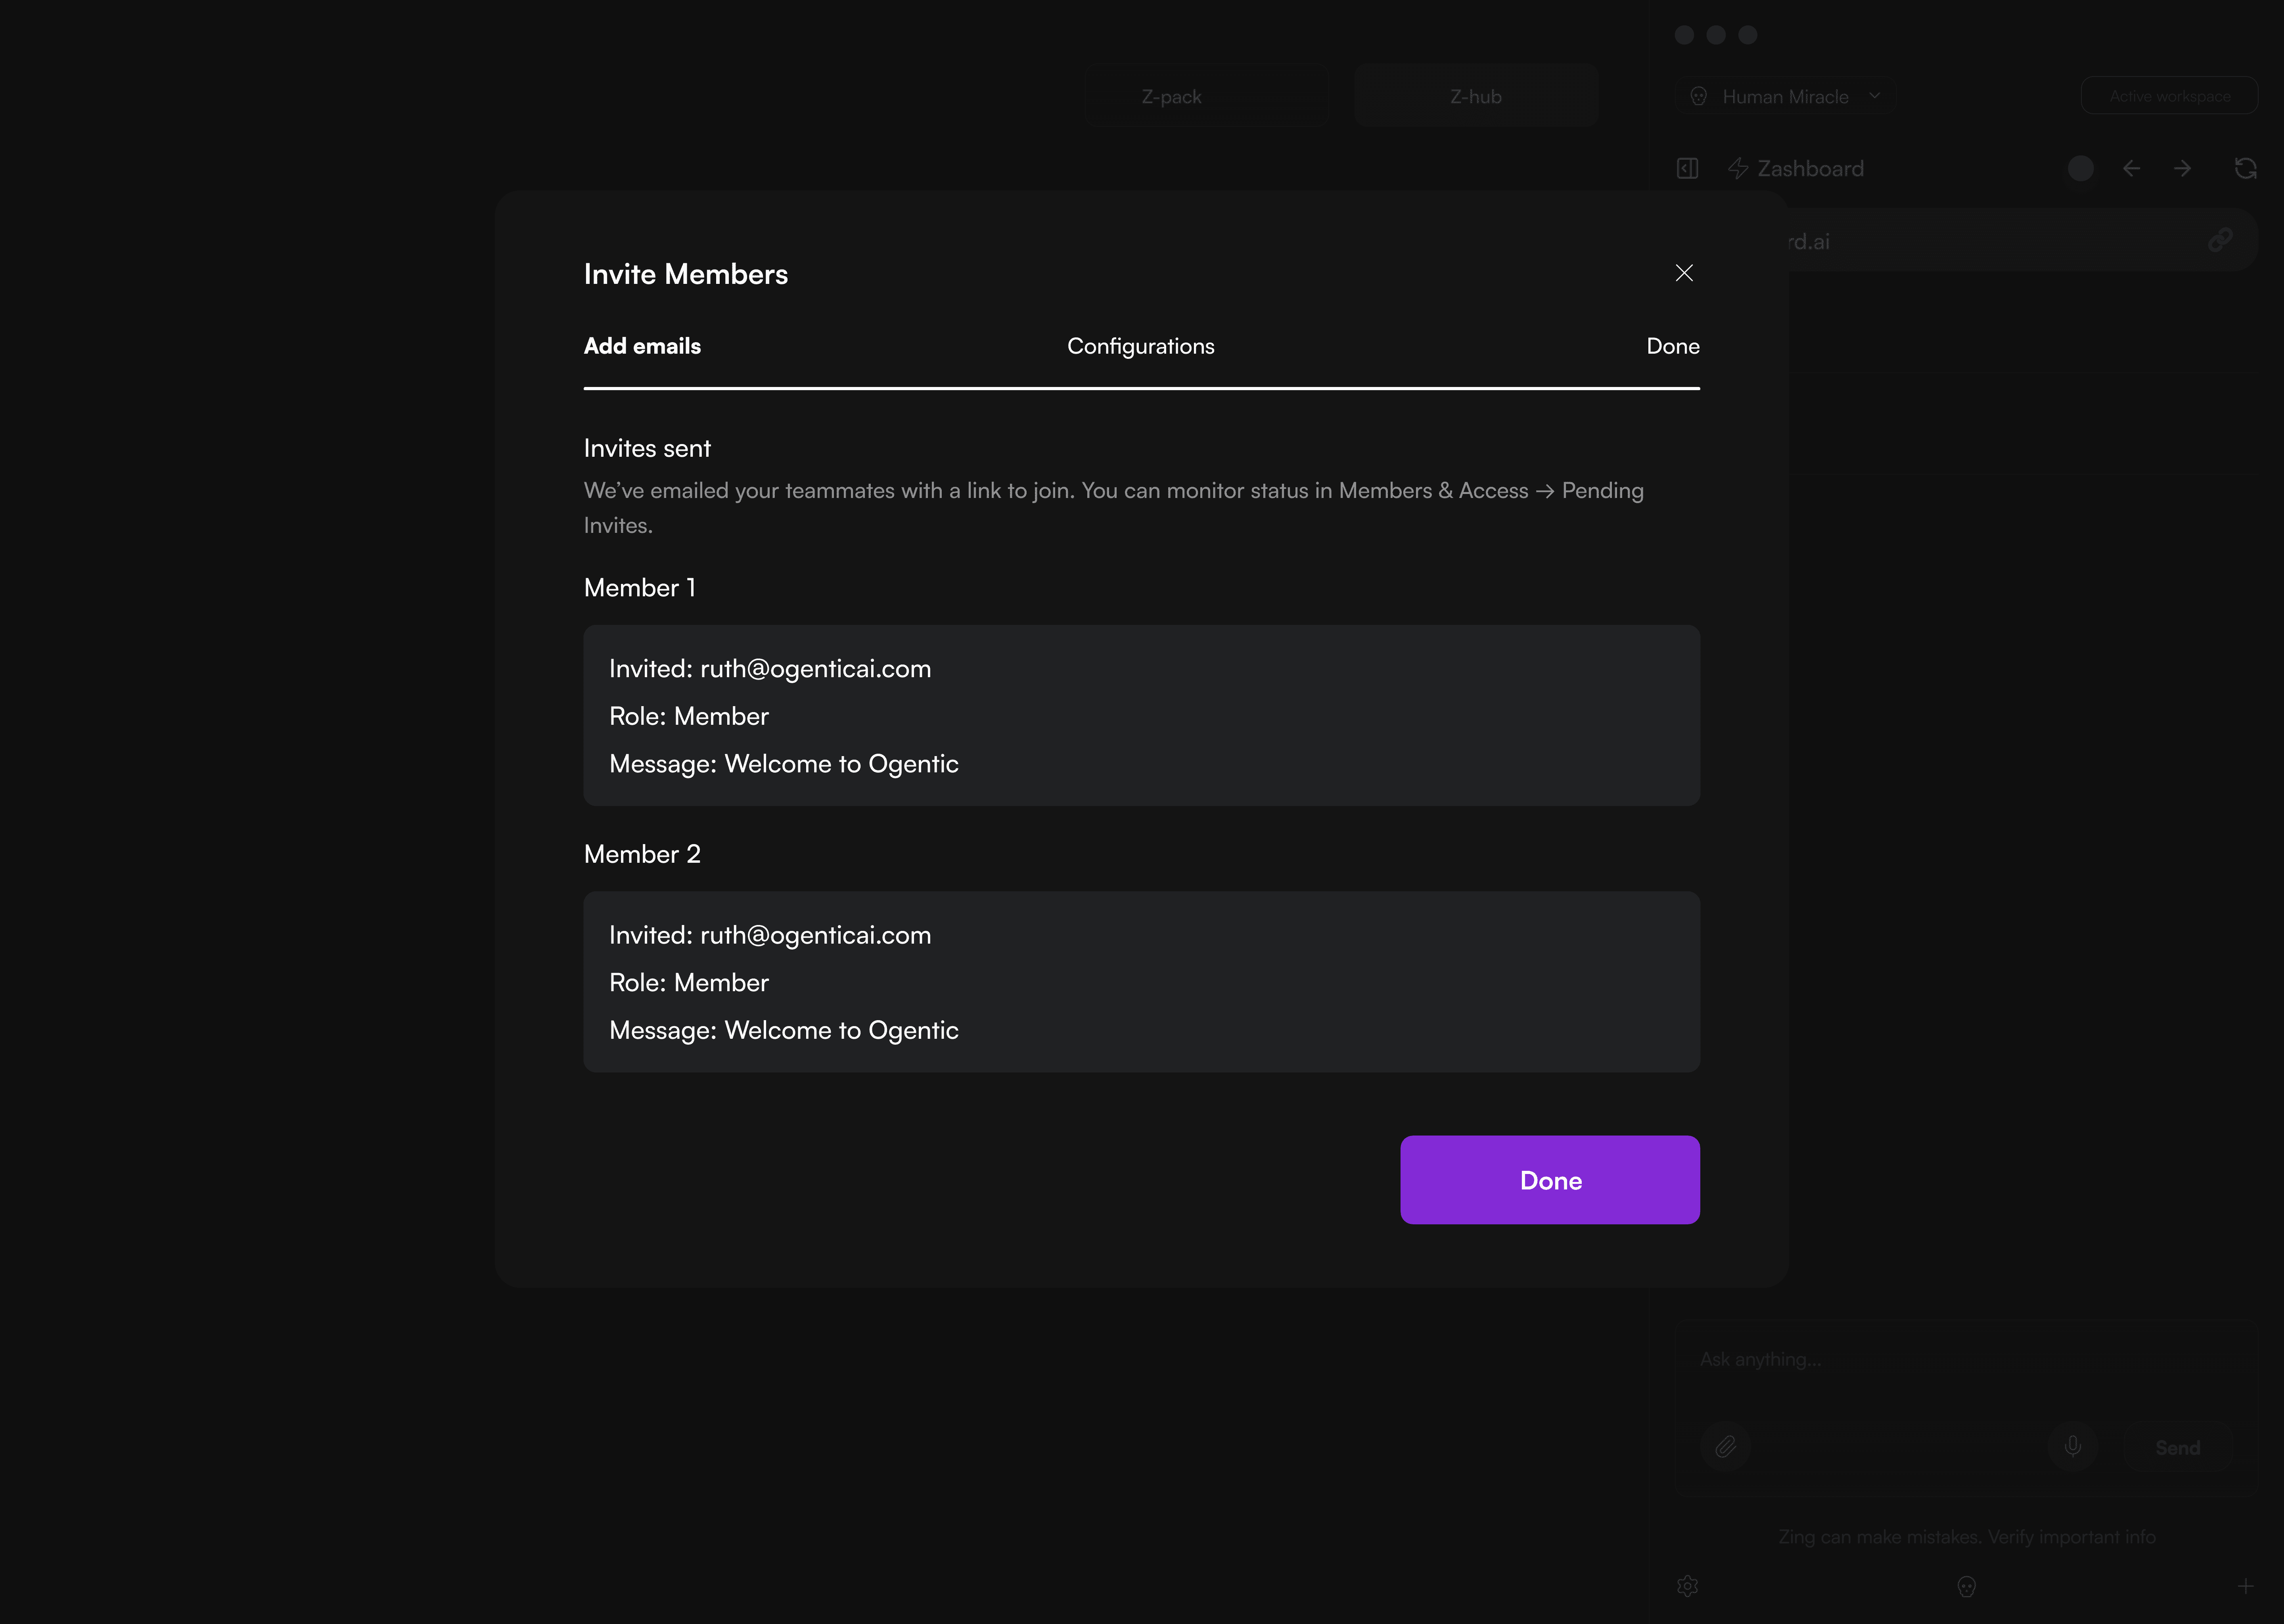The image size is (2284, 1624).
Task: Close the Invite Members dialog
Action: pyautogui.click(x=1684, y=273)
